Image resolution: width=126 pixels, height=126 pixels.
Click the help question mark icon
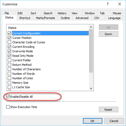(x=108, y=4)
